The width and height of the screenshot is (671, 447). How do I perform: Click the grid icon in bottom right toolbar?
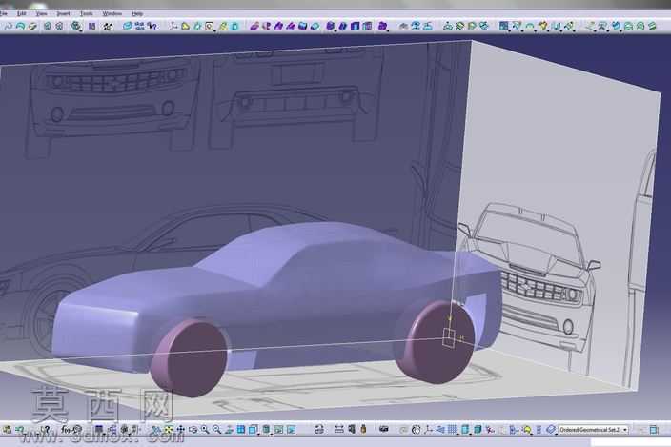tap(453, 429)
